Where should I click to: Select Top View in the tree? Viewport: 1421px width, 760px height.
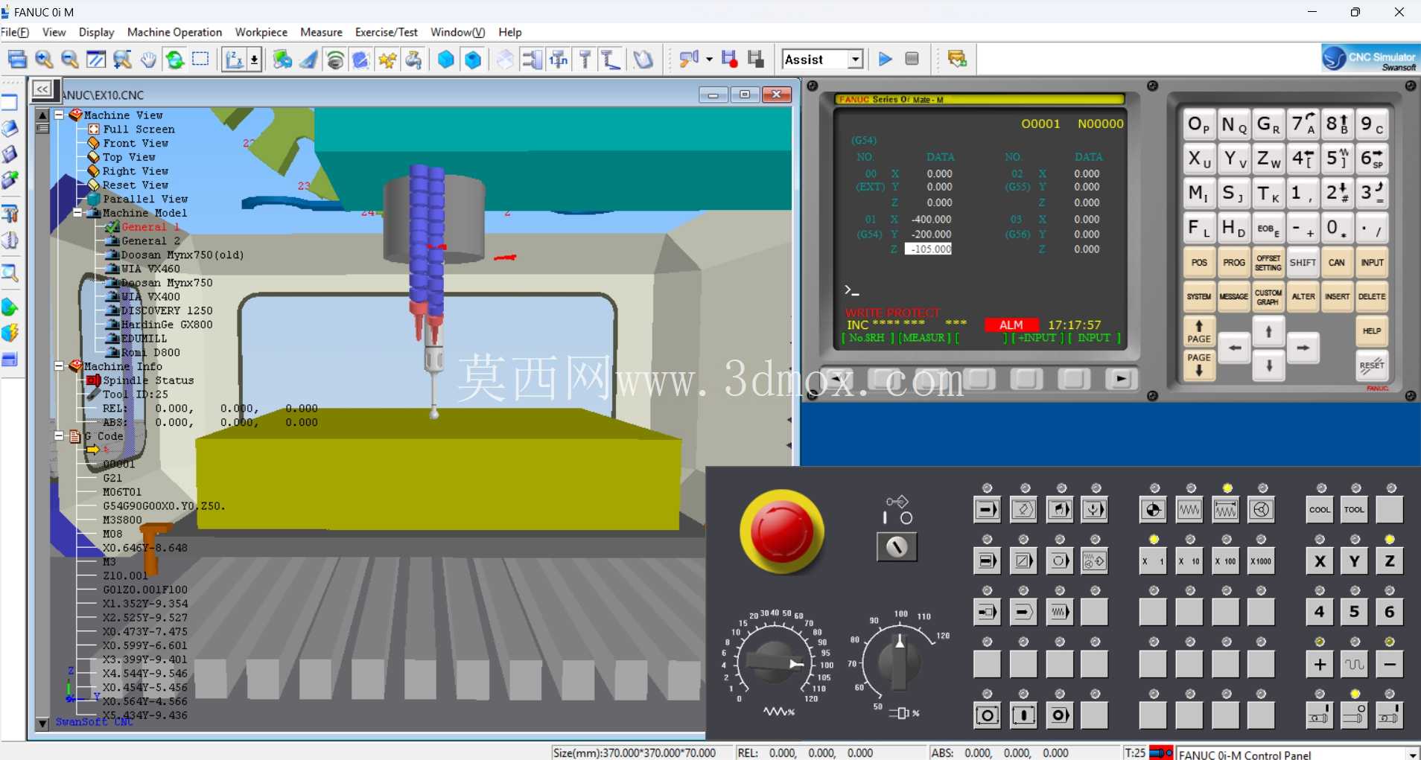point(129,157)
